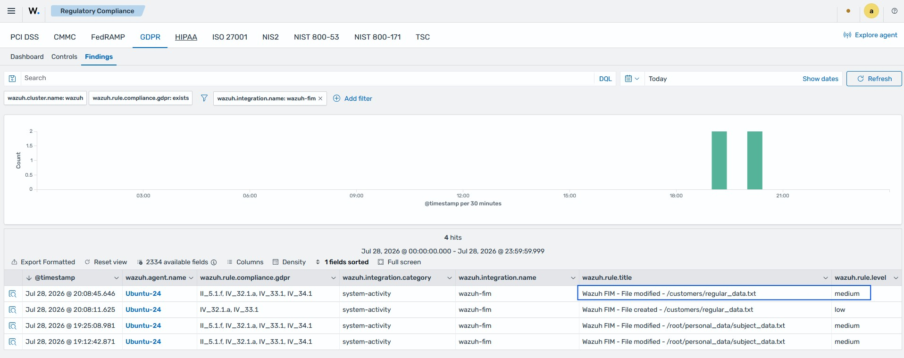Viewport: 904px width, 358px height.
Task: Select the 'IV_32.1.a, IV_33.1' compliance cell
Action: 268,310
